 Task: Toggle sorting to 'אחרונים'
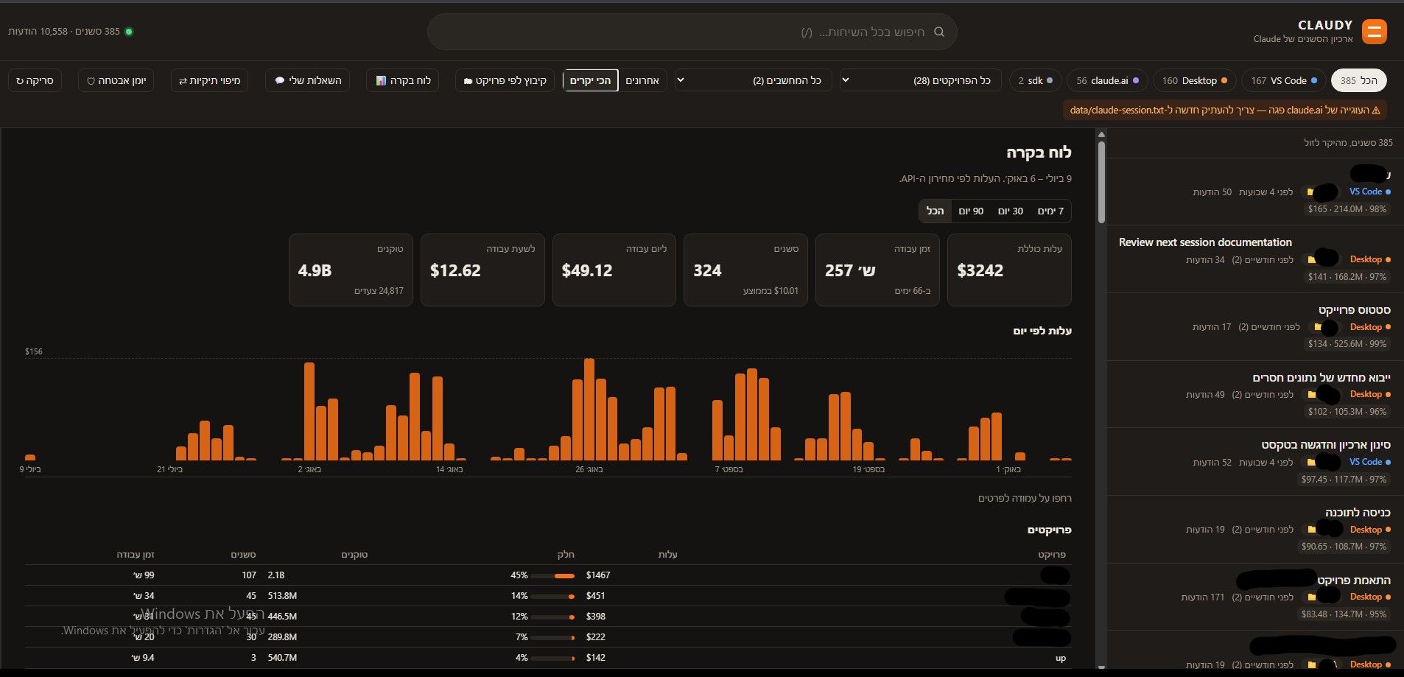[642, 80]
